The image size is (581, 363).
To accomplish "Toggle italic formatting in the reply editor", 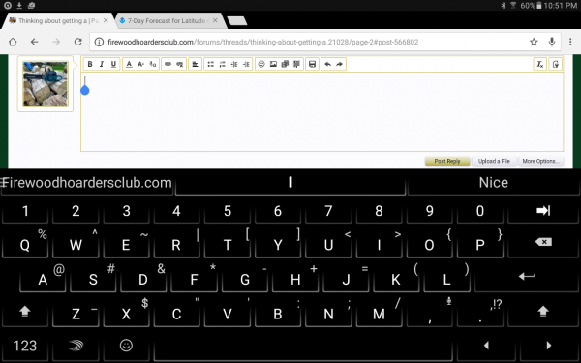I will pyautogui.click(x=102, y=64).
